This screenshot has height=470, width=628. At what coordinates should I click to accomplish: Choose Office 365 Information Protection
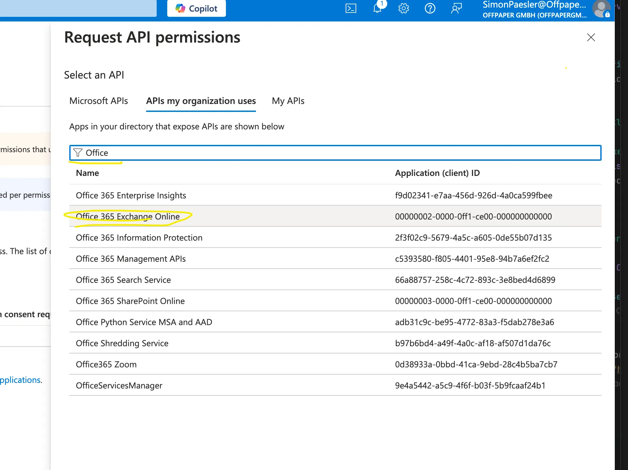(139, 238)
